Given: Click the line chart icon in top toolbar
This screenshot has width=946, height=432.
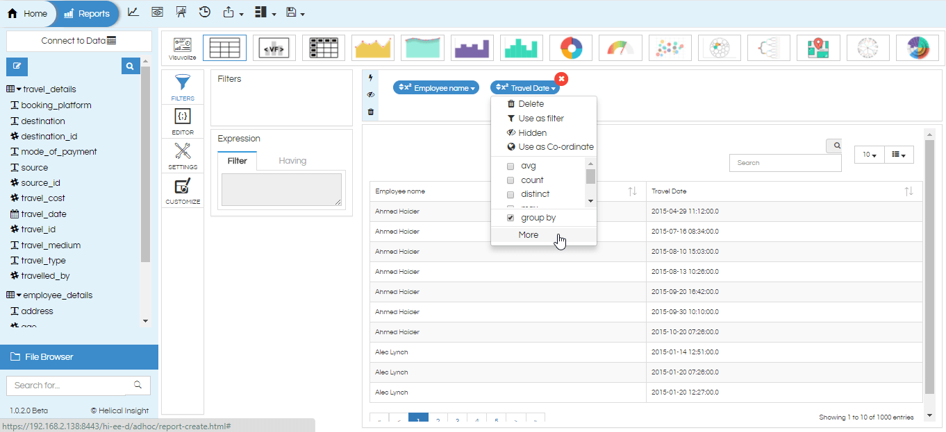Looking at the screenshot, I should click(133, 12).
